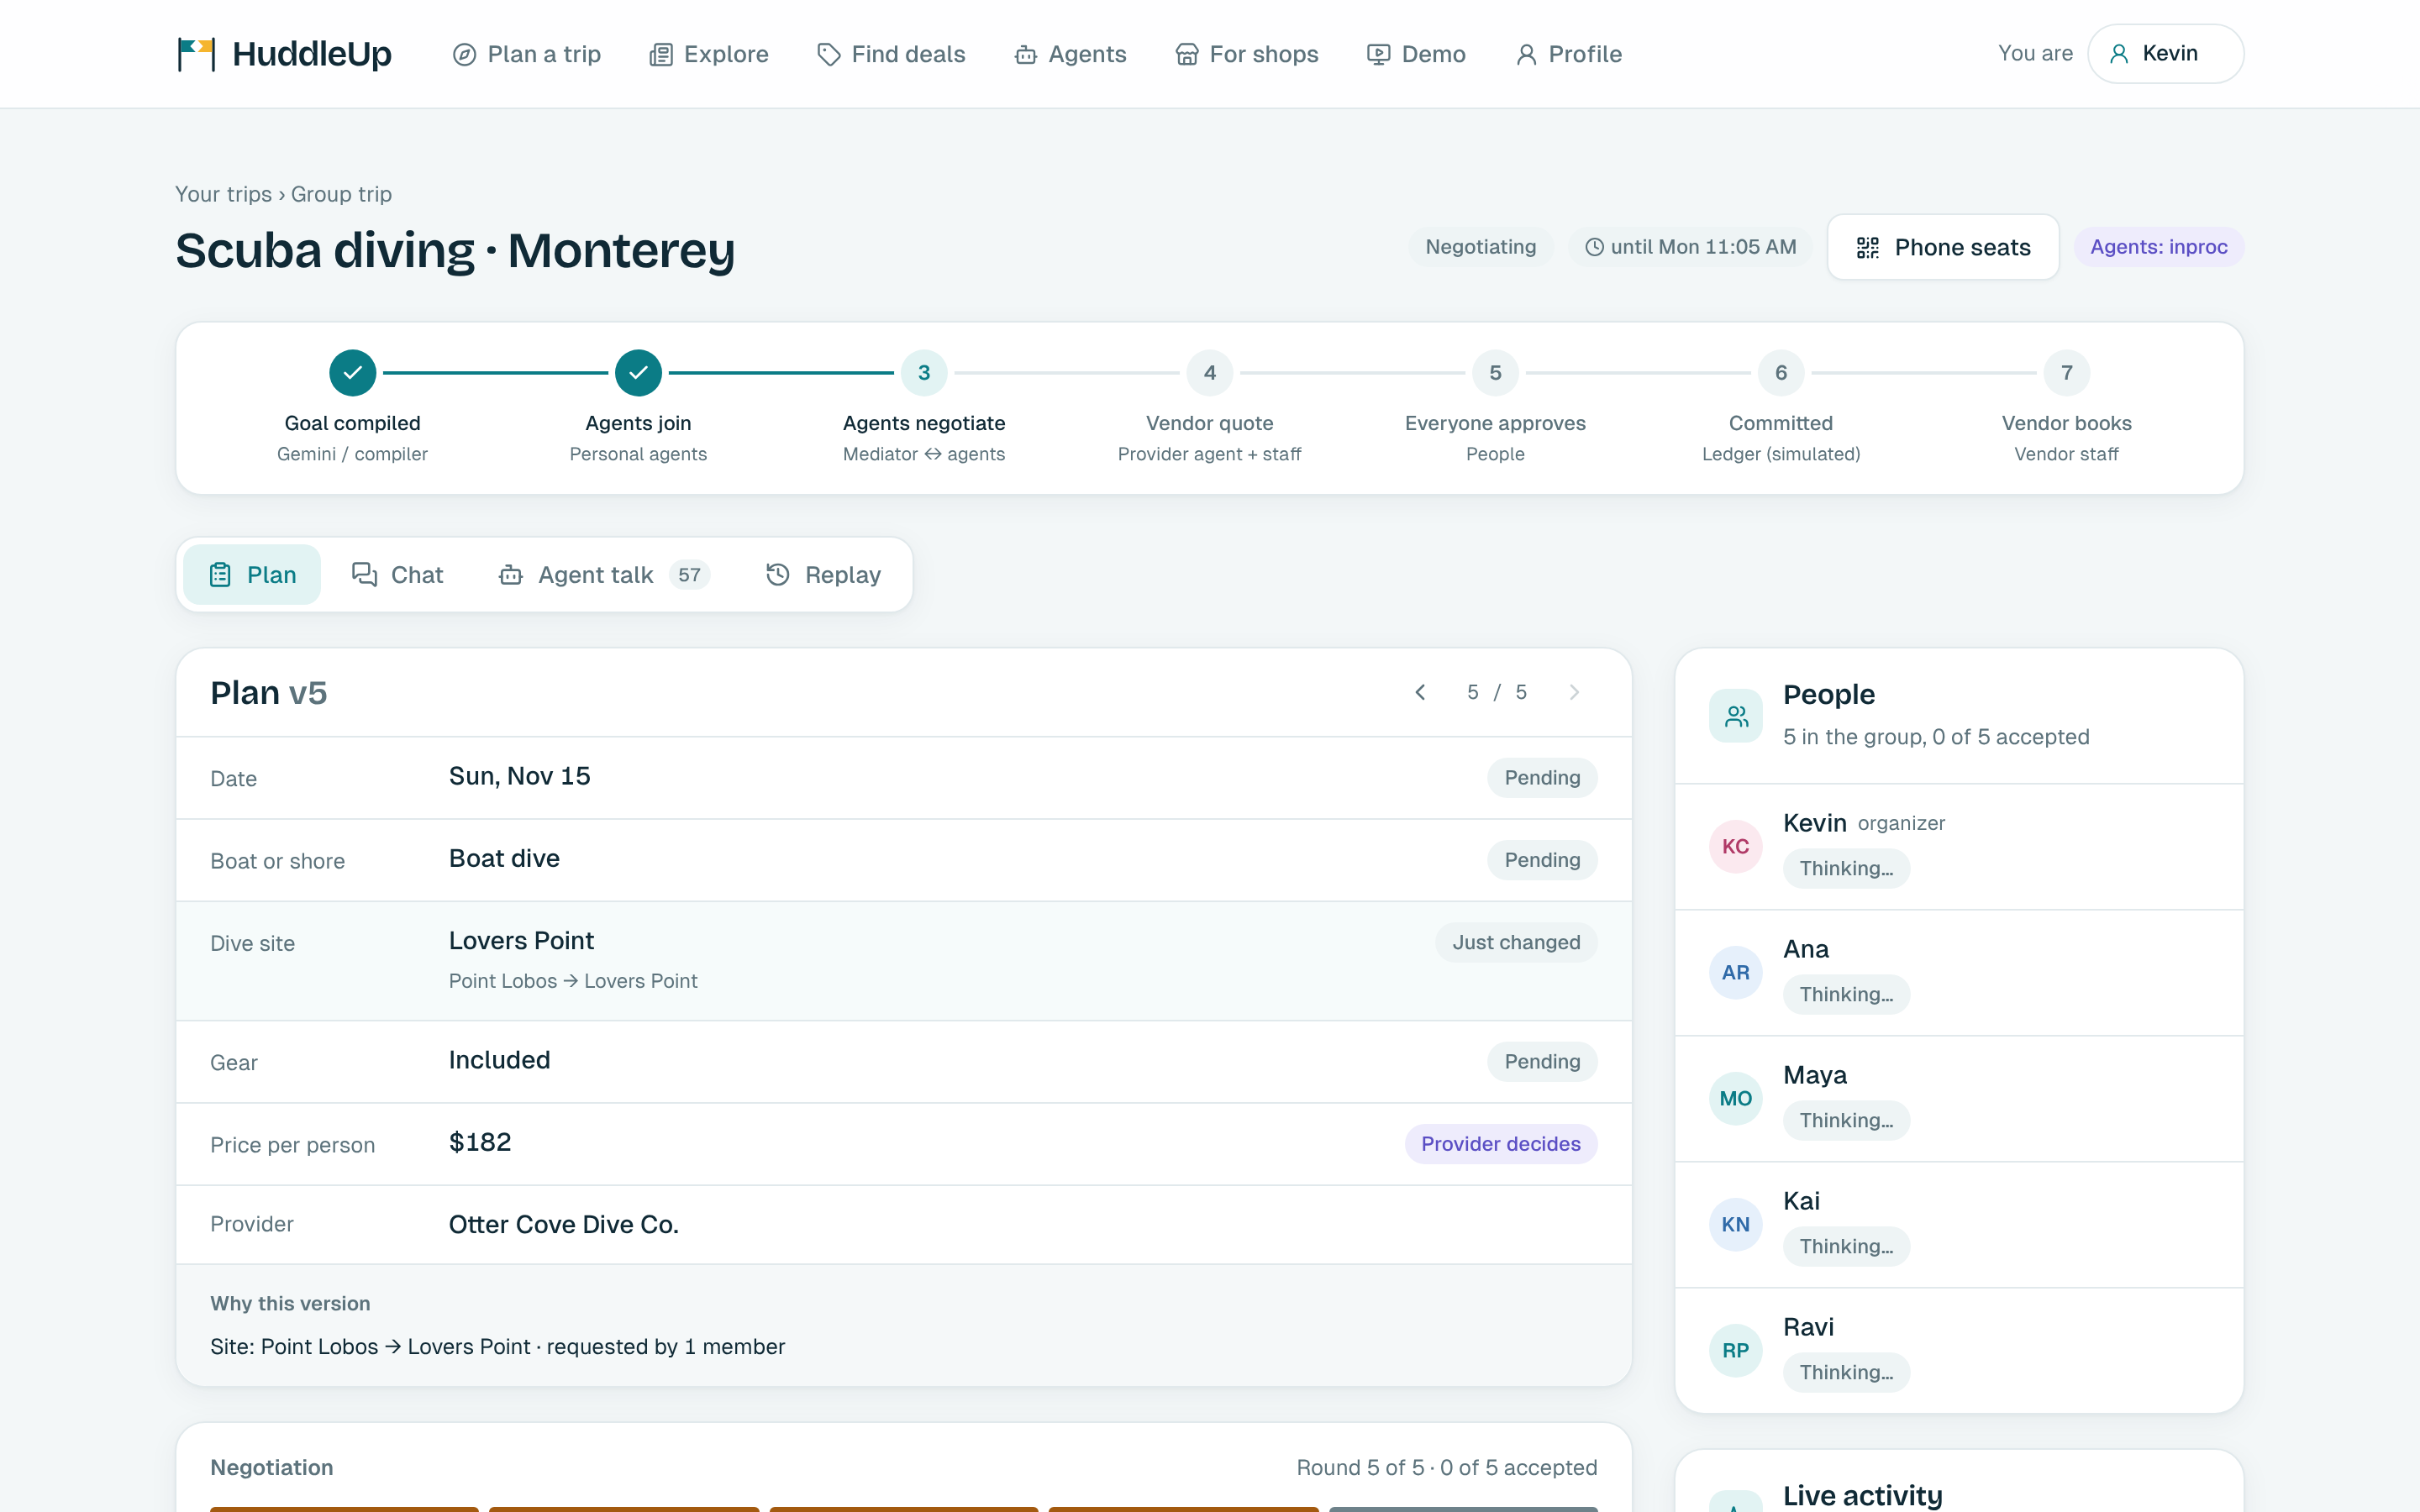The image size is (2420, 1512).
Task: Open the Demo page
Action: point(1416,54)
